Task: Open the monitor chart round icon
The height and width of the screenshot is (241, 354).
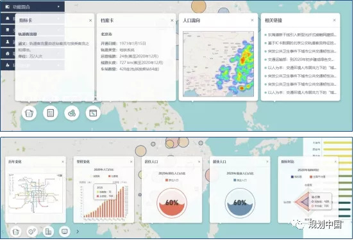Action: pyautogui.click(x=65, y=231)
